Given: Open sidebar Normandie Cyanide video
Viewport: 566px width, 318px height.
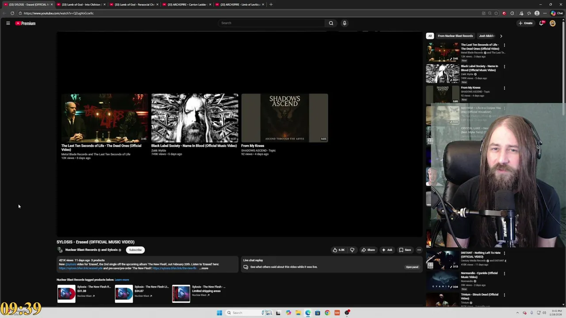Looking at the screenshot, I should [479, 275].
